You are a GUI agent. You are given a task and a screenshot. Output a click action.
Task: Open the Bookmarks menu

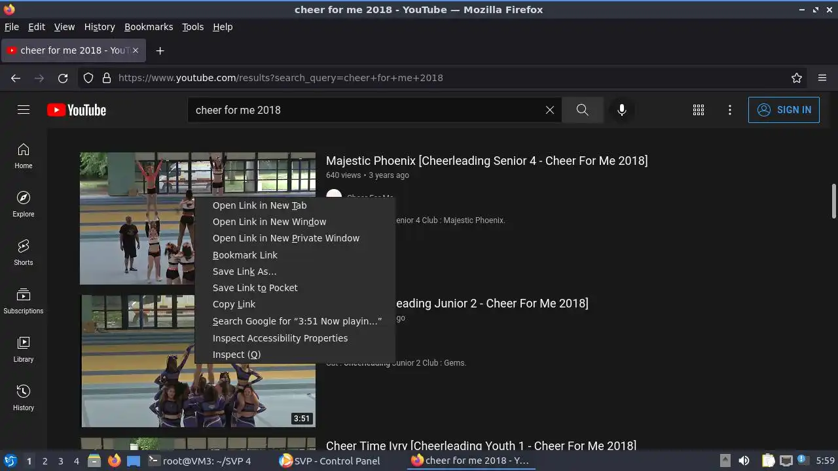point(149,27)
